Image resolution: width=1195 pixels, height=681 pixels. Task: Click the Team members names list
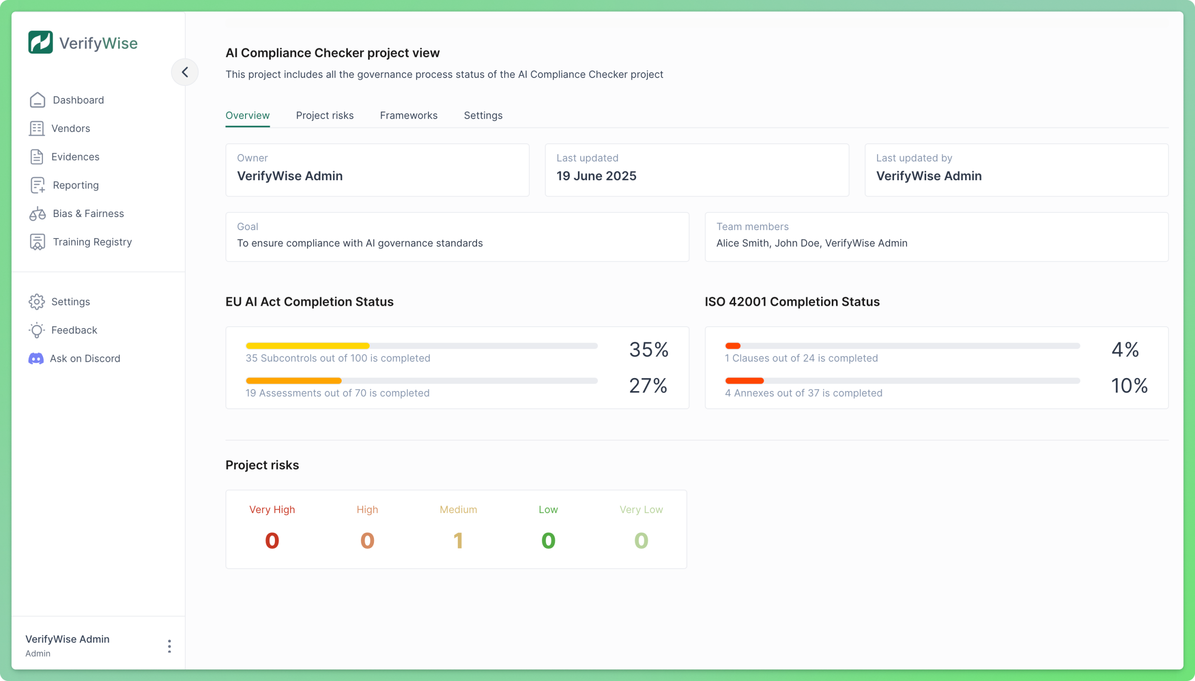811,243
